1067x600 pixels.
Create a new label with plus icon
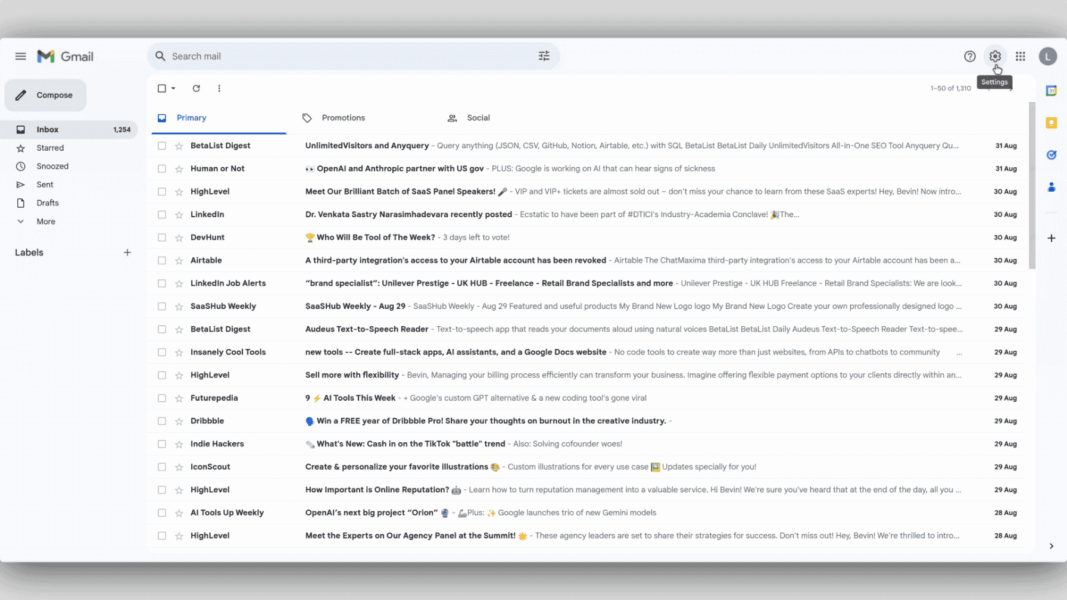(x=127, y=252)
